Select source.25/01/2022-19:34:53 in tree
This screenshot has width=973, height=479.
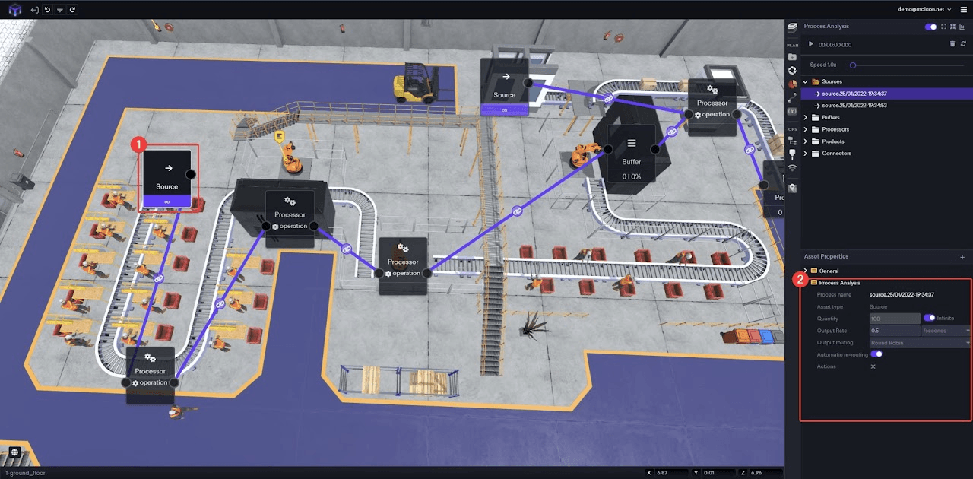(854, 105)
